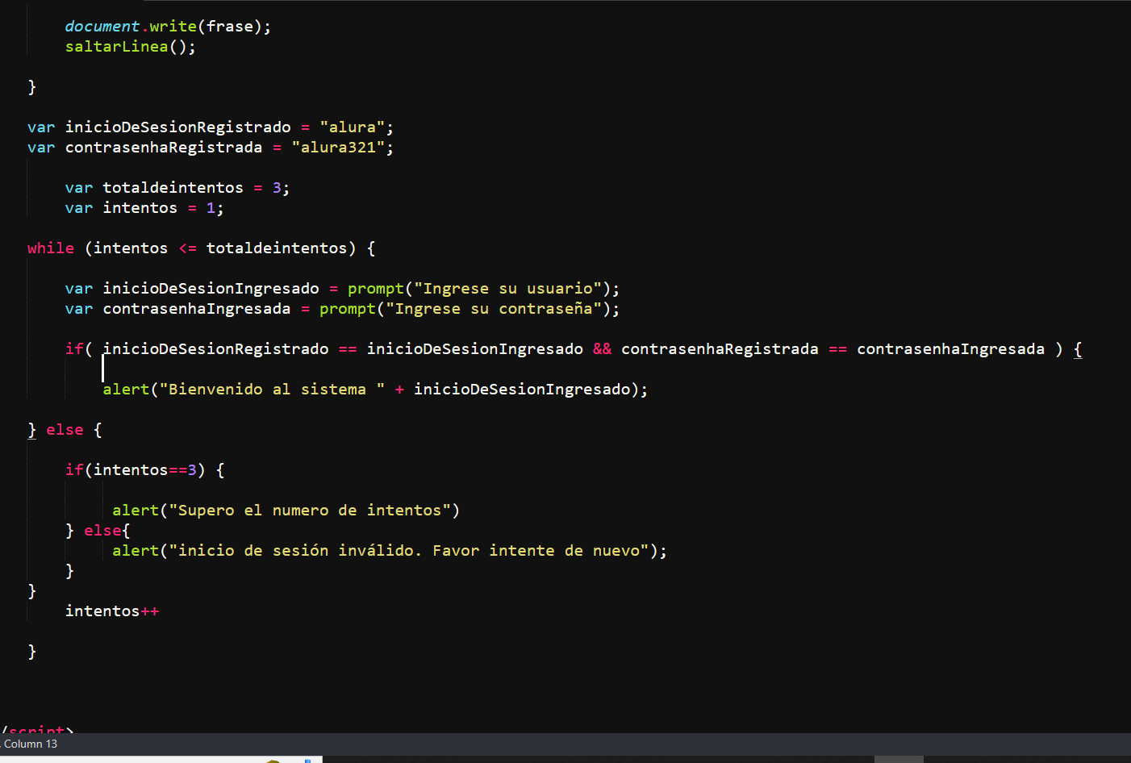Click 'totaldeintentos' in the var declaration

point(173,188)
